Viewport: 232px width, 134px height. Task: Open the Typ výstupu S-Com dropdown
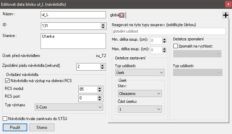(x=69, y=107)
